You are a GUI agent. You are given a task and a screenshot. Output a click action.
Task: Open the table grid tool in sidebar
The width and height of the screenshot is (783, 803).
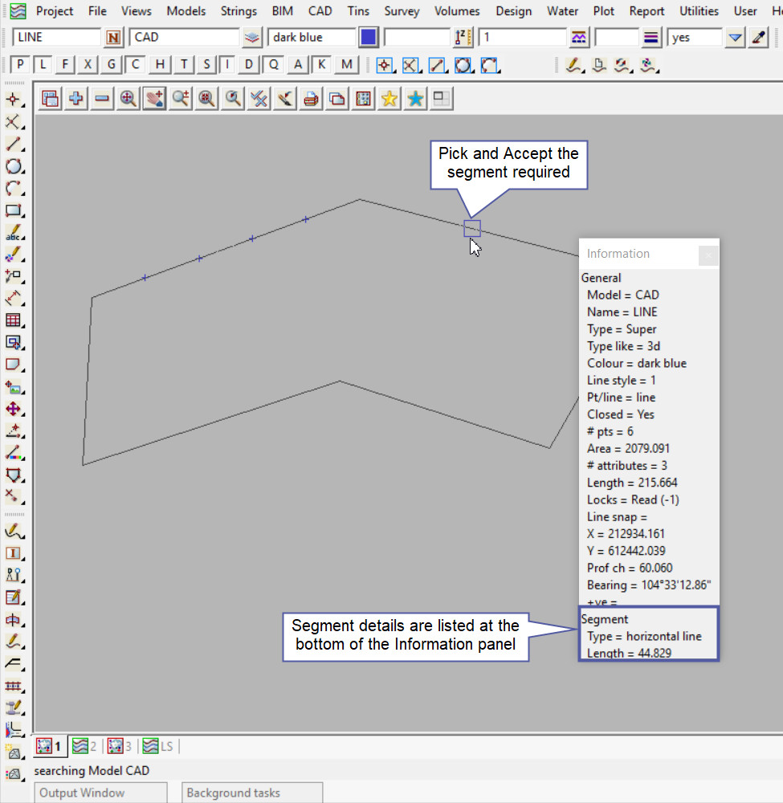pyautogui.click(x=13, y=320)
